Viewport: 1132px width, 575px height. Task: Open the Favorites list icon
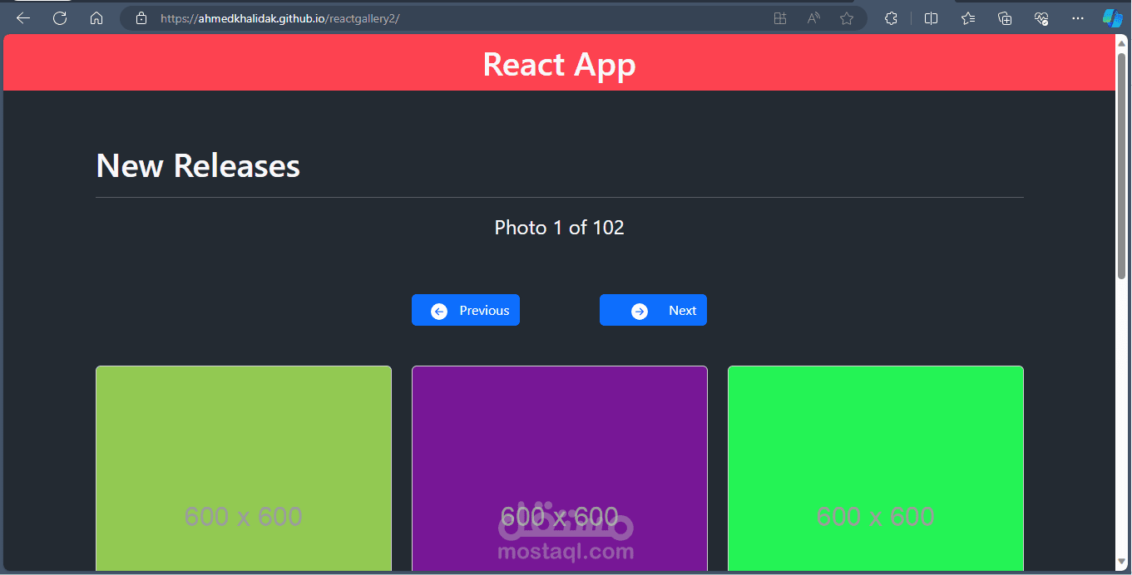(x=967, y=17)
